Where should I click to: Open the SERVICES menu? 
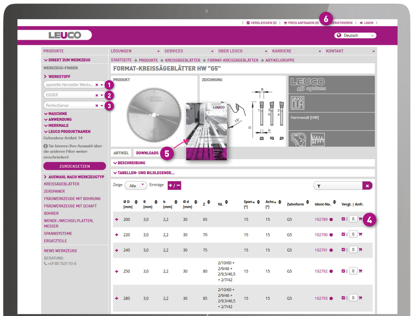(189, 51)
